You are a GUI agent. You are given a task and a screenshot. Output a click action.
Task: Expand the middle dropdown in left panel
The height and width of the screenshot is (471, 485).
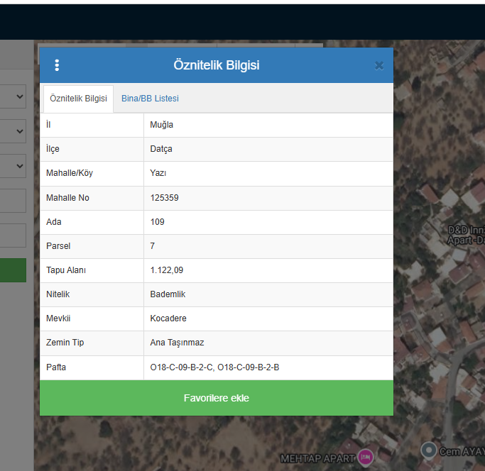pos(12,131)
